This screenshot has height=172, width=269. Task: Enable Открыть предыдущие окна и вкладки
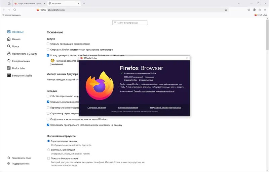coord(48,44)
